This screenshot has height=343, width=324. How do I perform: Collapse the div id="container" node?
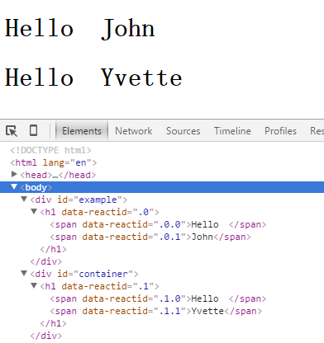pos(24,273)
